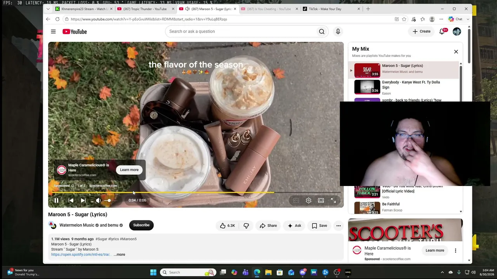497x279 pixels.
Task: Ask about this video
Action: pos(294,226)
